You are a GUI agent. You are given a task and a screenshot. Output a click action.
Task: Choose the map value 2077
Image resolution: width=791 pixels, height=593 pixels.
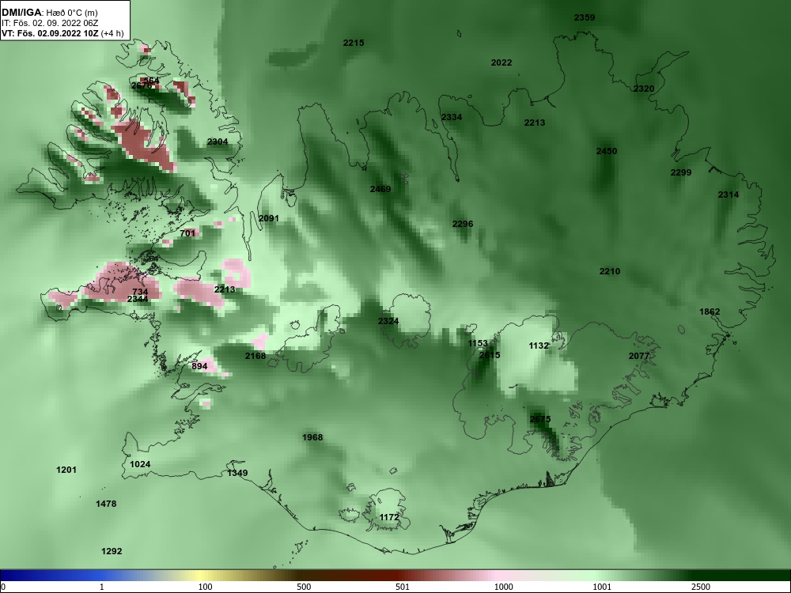pyautogui.click(x=638, y=356)
